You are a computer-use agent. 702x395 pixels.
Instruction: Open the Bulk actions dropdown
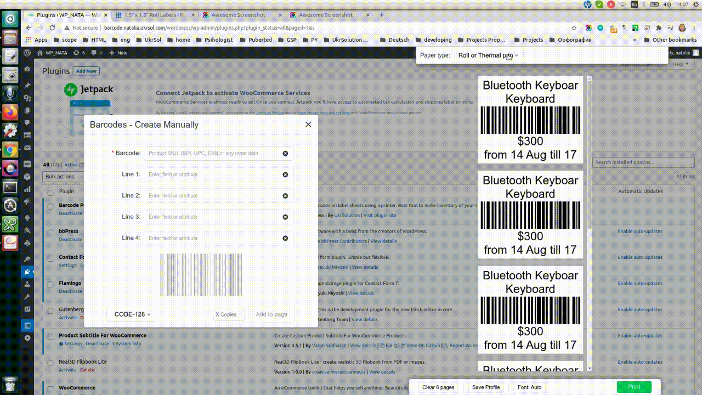63,177
